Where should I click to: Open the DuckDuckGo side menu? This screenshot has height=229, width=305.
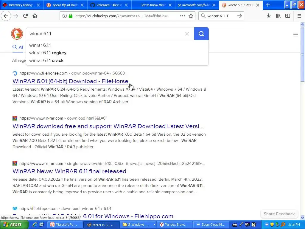[x=295, y=35]
